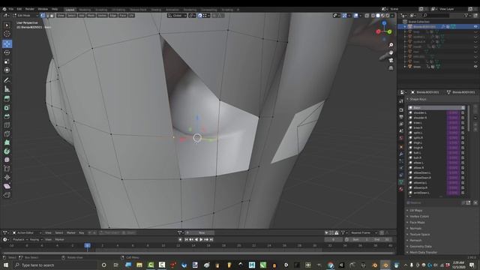Open the File menu
This screenshot has height=270, width=480.
point(11,9)
